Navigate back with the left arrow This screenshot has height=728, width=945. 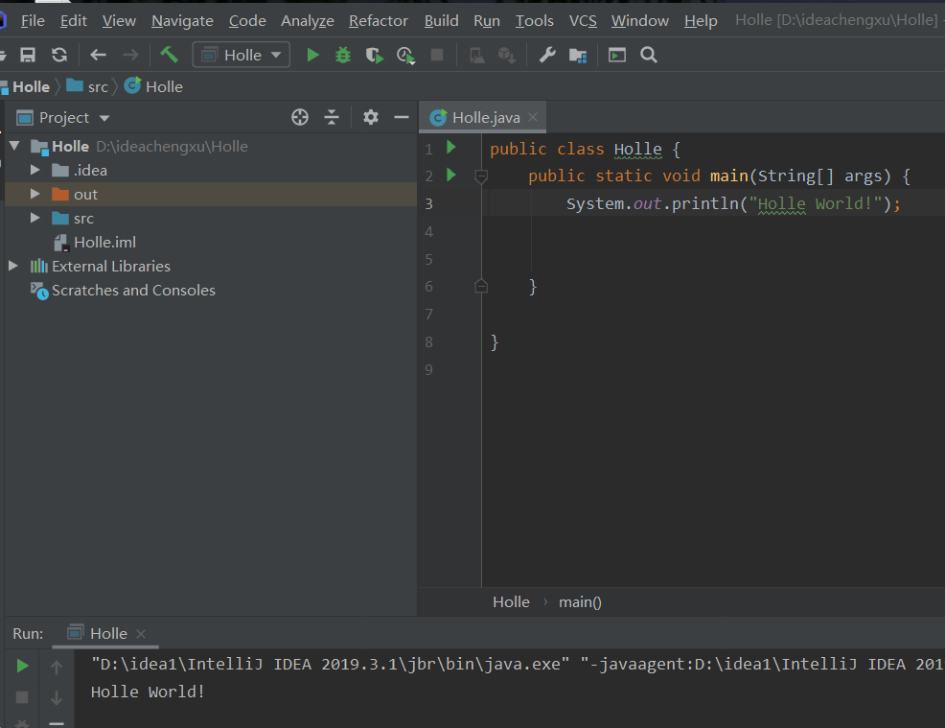98,55
